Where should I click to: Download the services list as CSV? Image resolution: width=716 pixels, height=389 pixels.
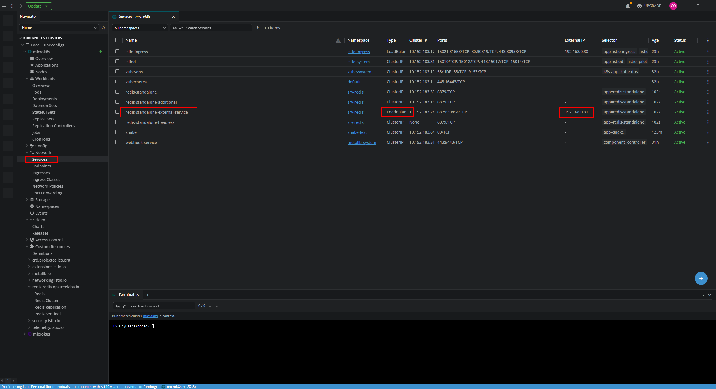(258, 28)
